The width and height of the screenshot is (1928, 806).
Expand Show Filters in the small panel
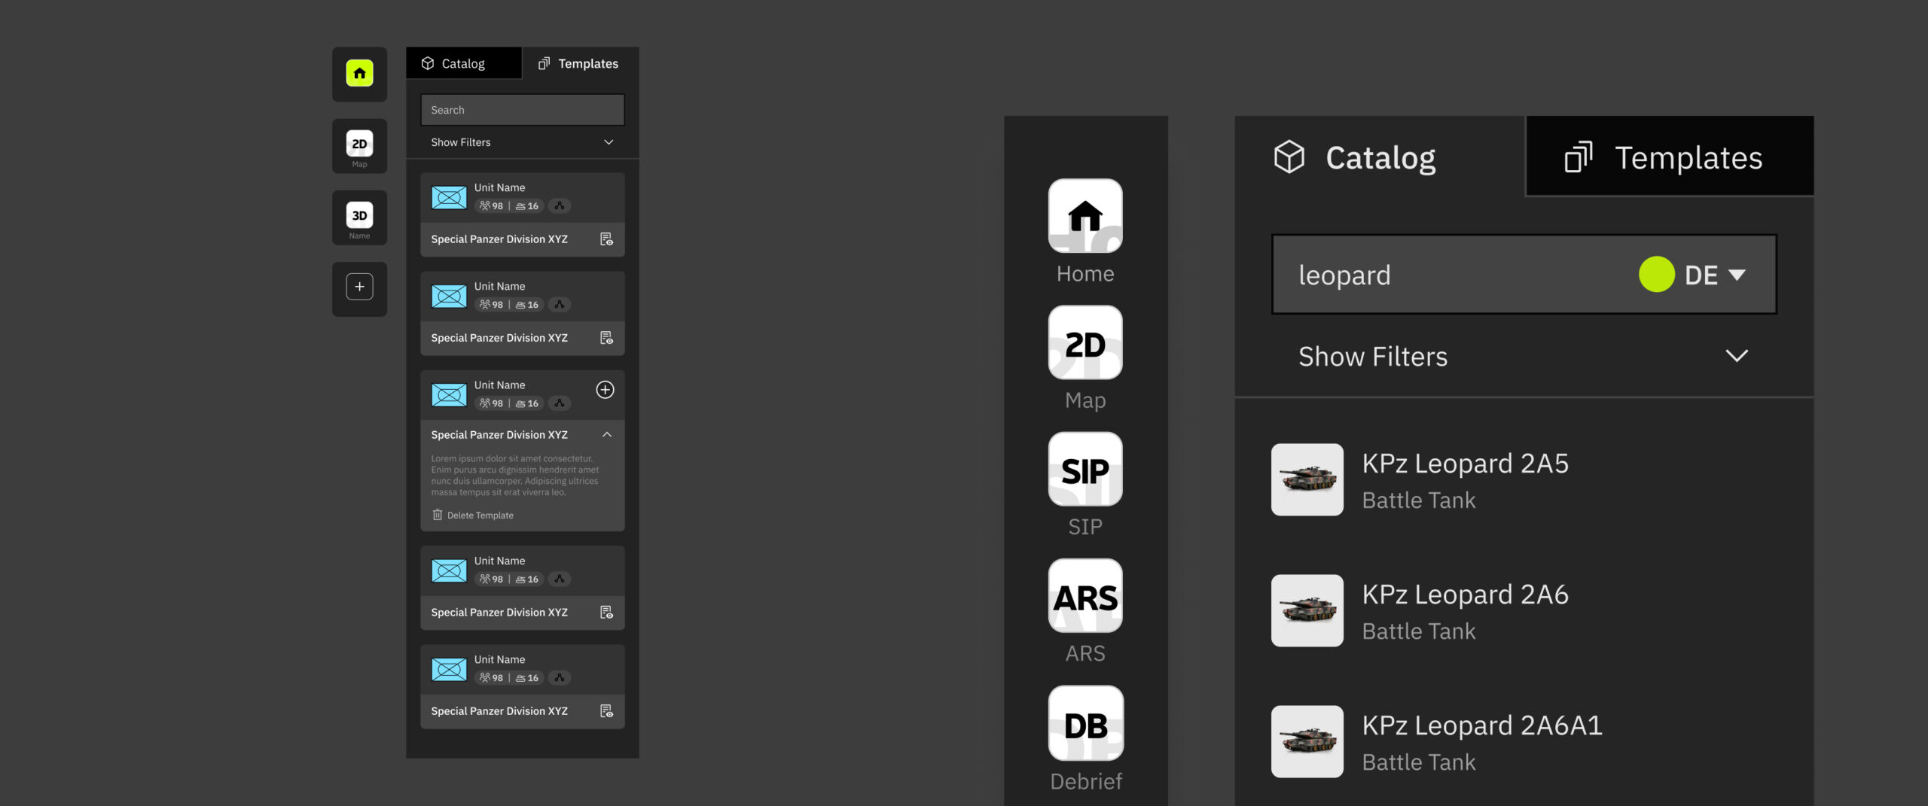(x=522, y=142)
